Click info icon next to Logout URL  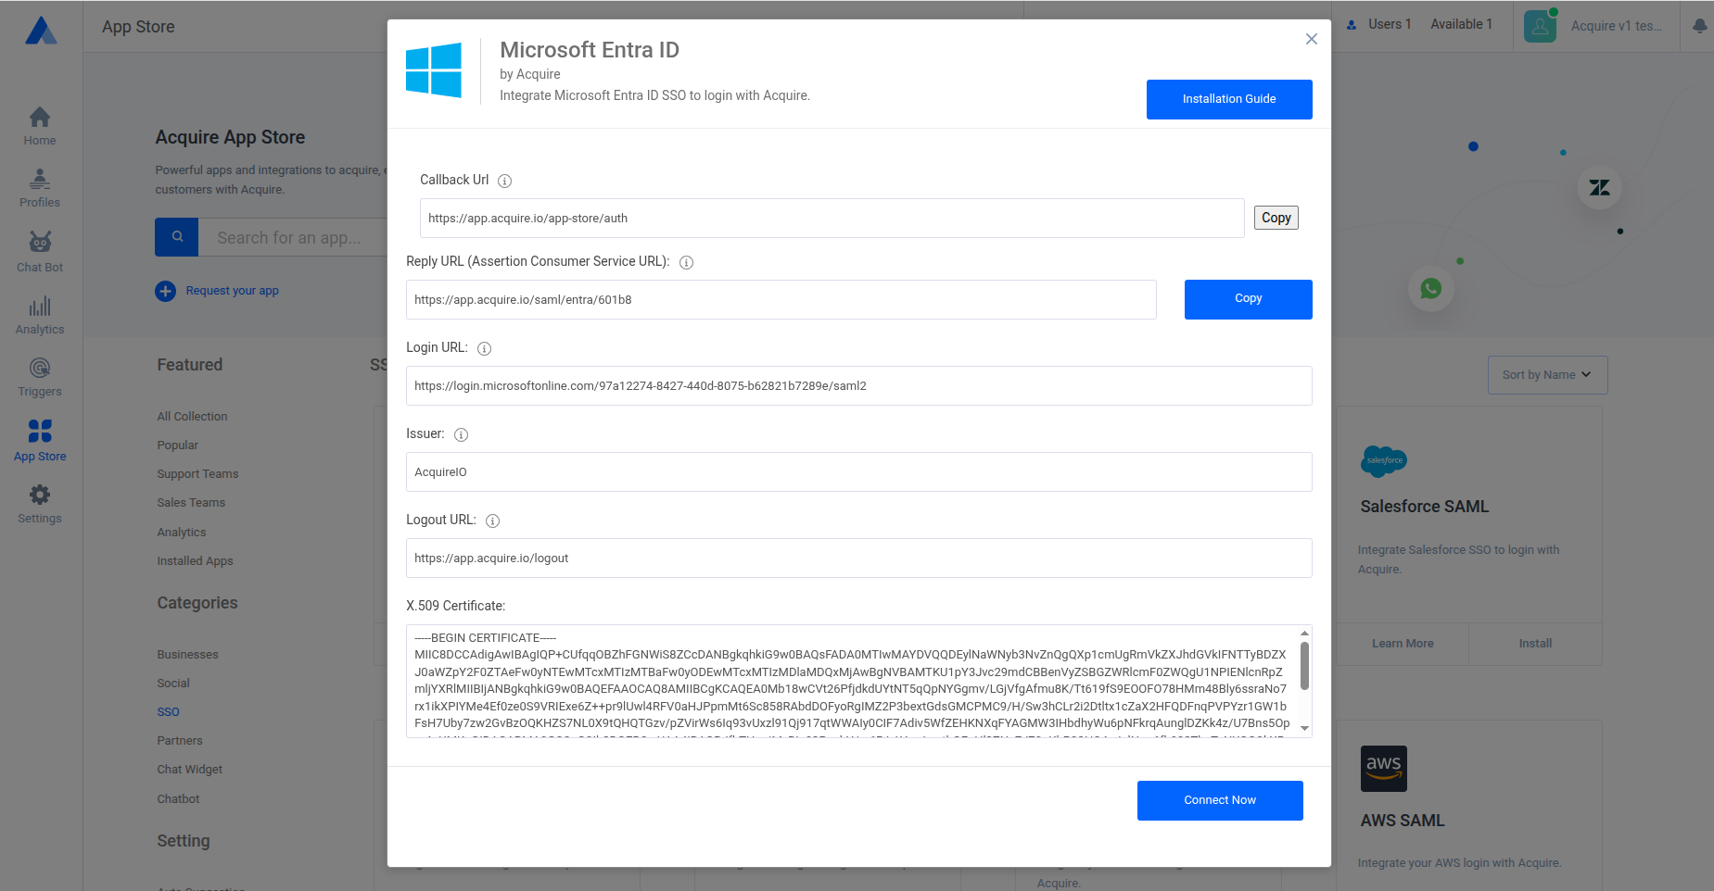click(493, 521)
